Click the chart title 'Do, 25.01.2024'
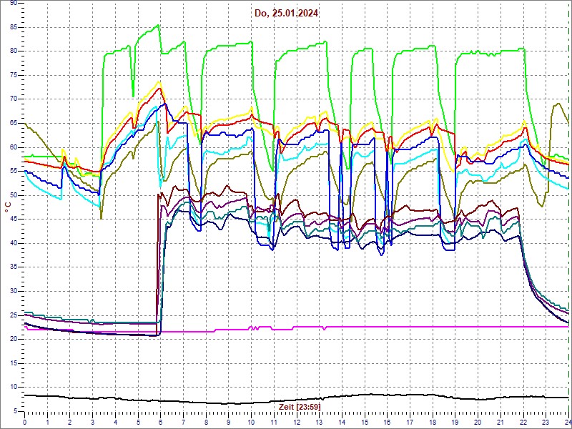Viewport: 572px width, 429px height. 287,14
